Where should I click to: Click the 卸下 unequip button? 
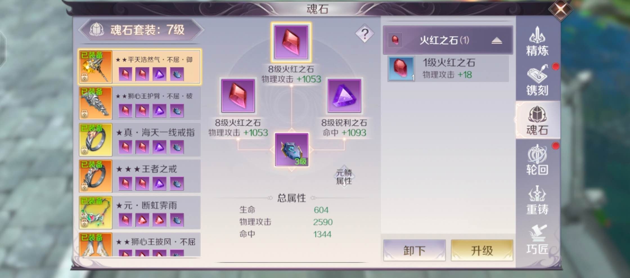[x=414, y=250]
